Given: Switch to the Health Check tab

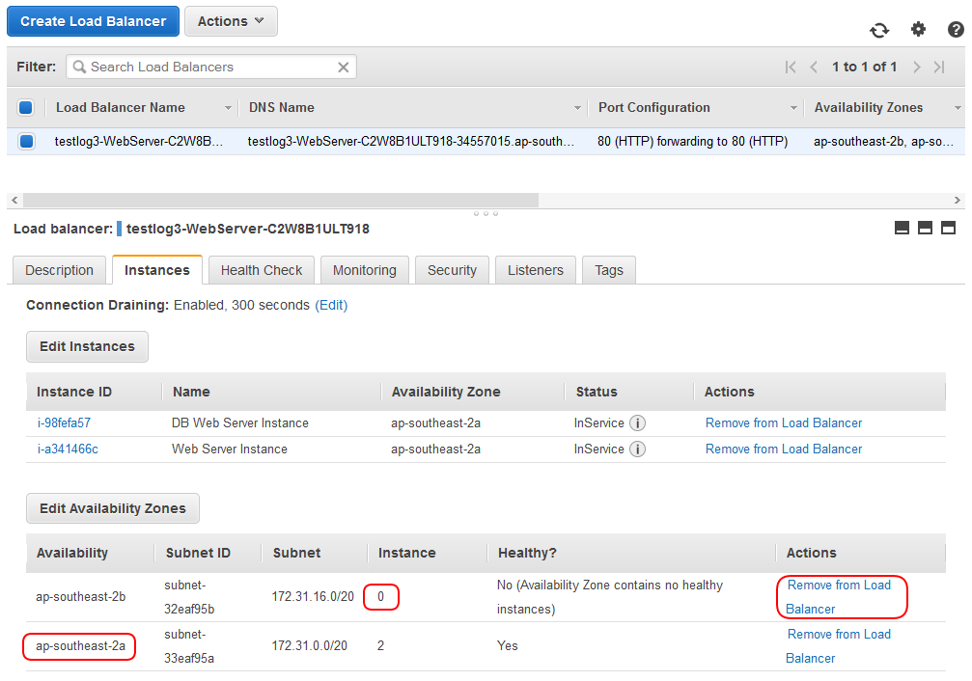Looking at the screenshot, I should (x=261, y=270).
